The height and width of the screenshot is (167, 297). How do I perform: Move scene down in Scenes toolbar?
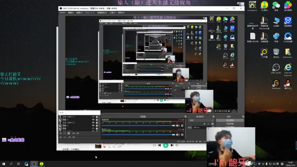74,137
